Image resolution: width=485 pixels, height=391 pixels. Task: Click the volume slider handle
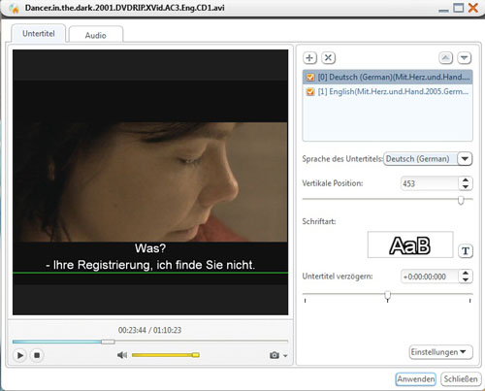pyautogui.click(x=196, y=355)
